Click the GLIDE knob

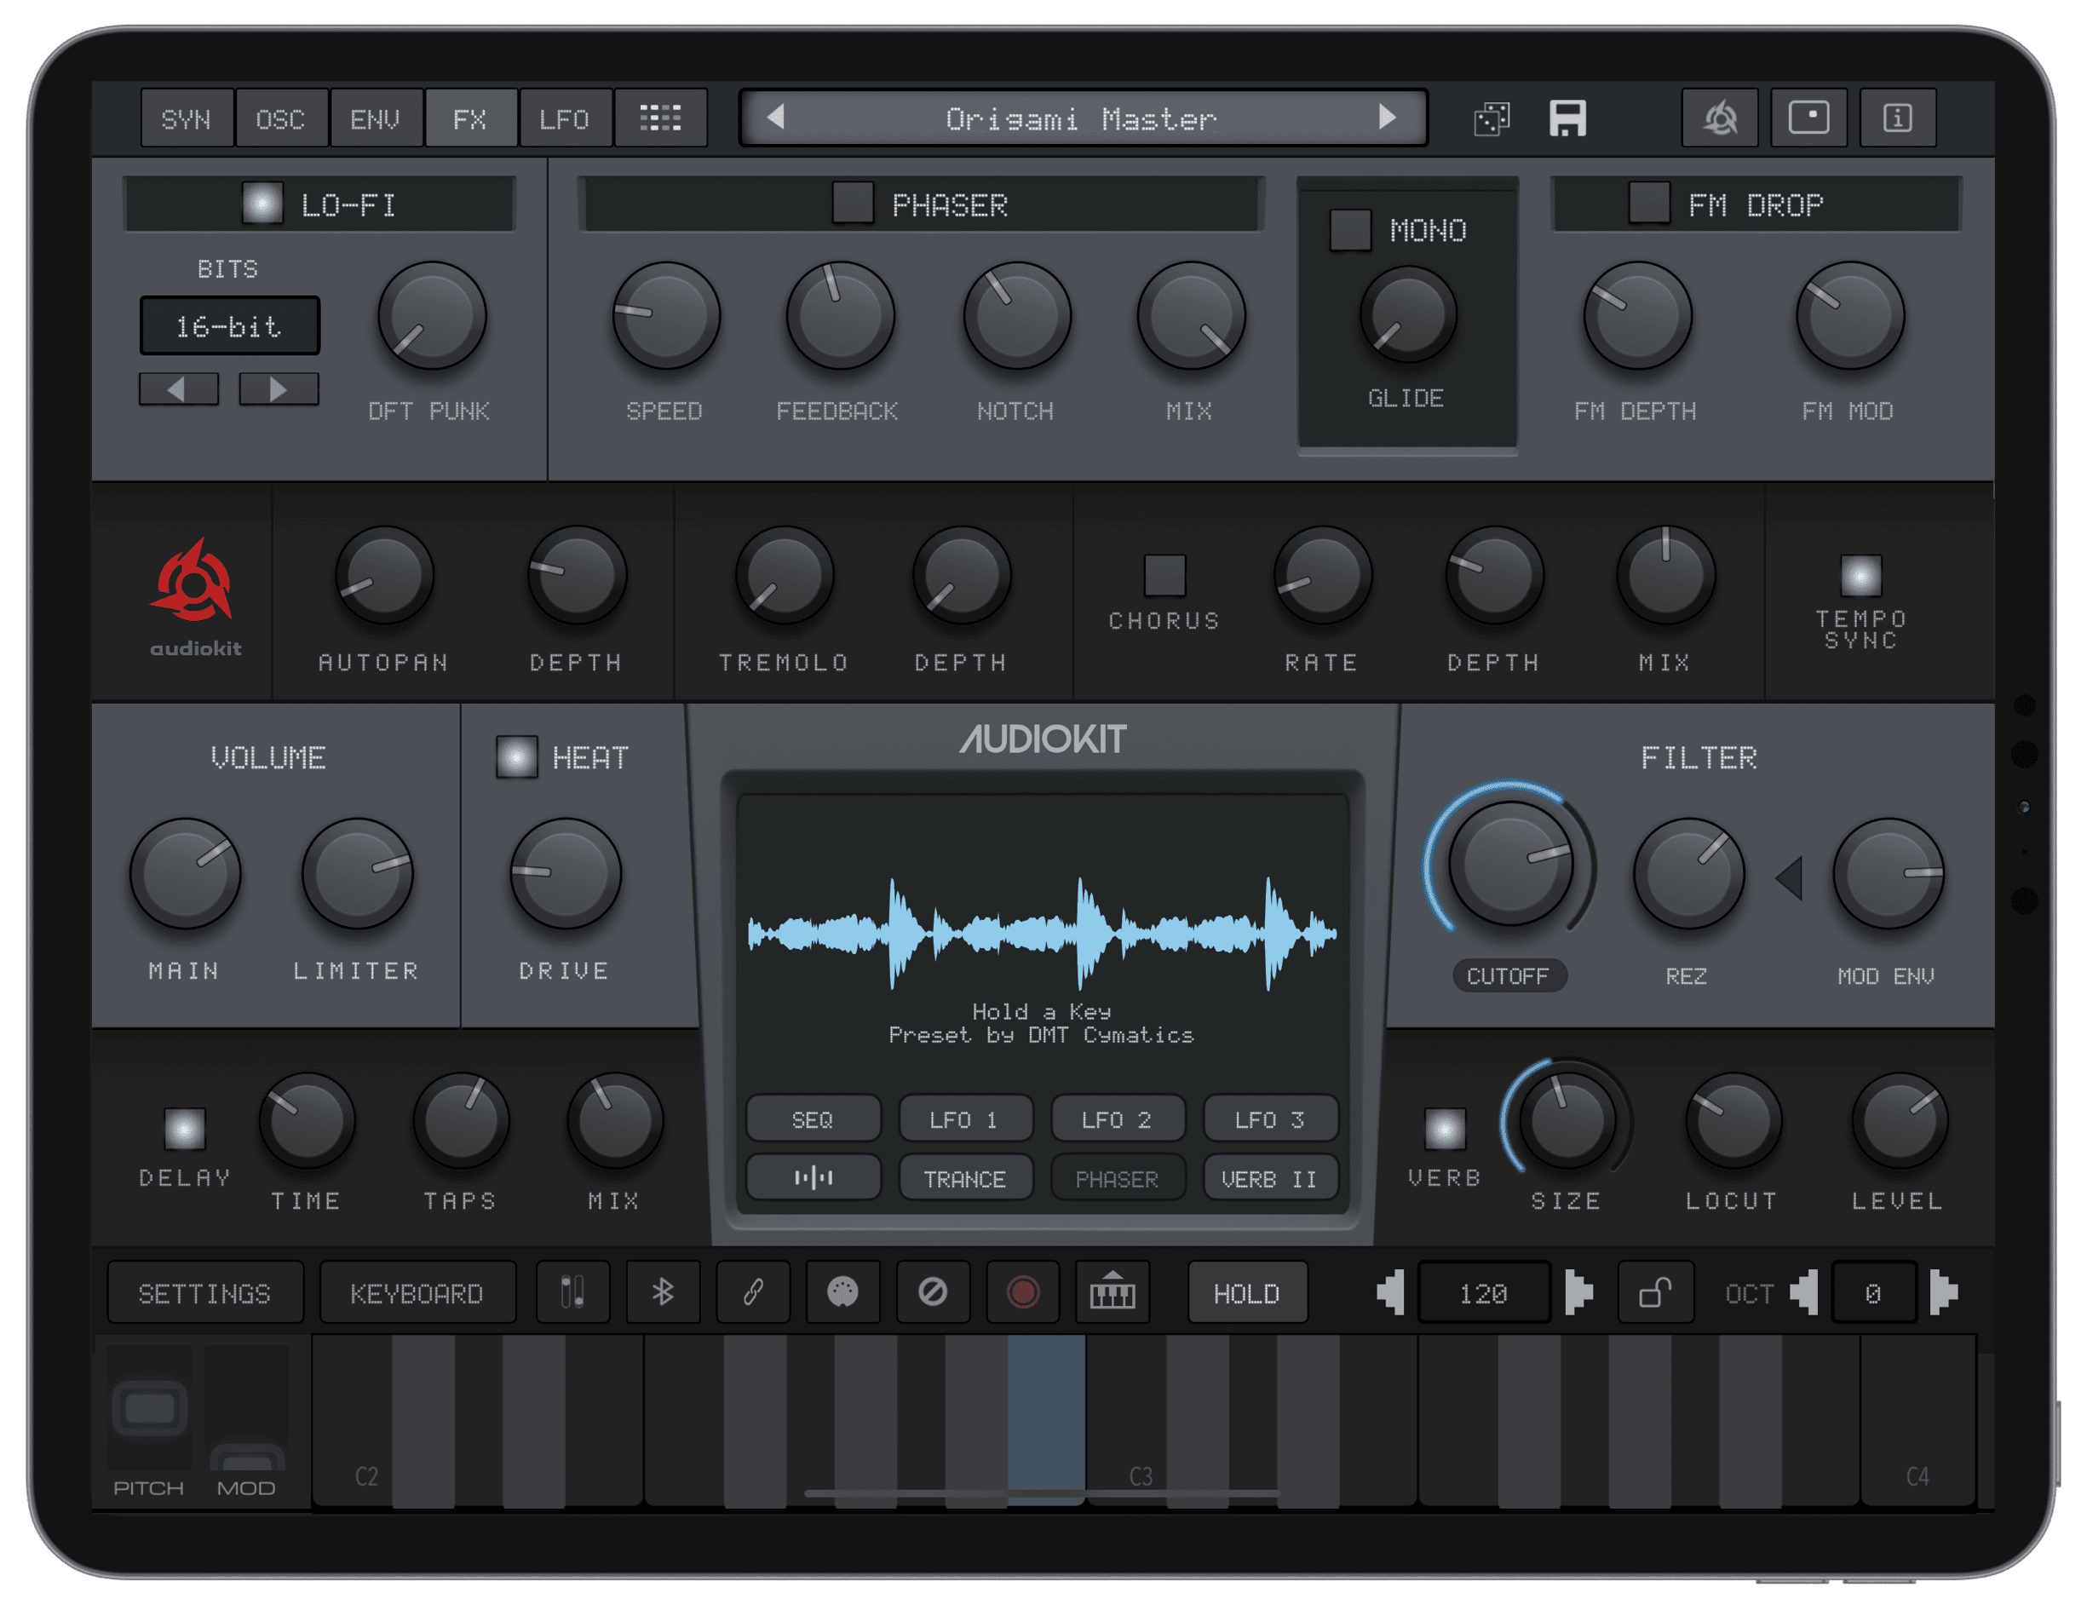point(1409,314)
